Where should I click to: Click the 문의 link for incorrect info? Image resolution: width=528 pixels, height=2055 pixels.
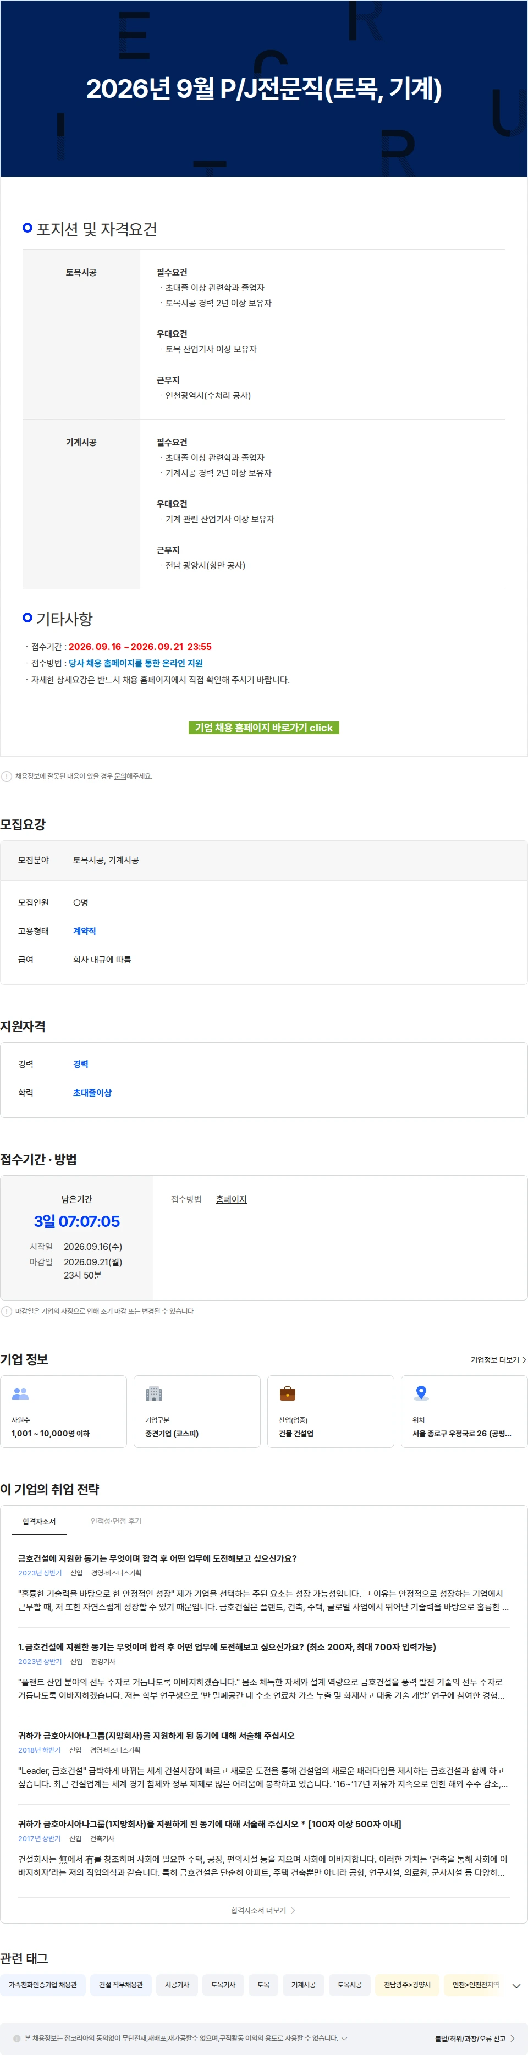(120, 775)
